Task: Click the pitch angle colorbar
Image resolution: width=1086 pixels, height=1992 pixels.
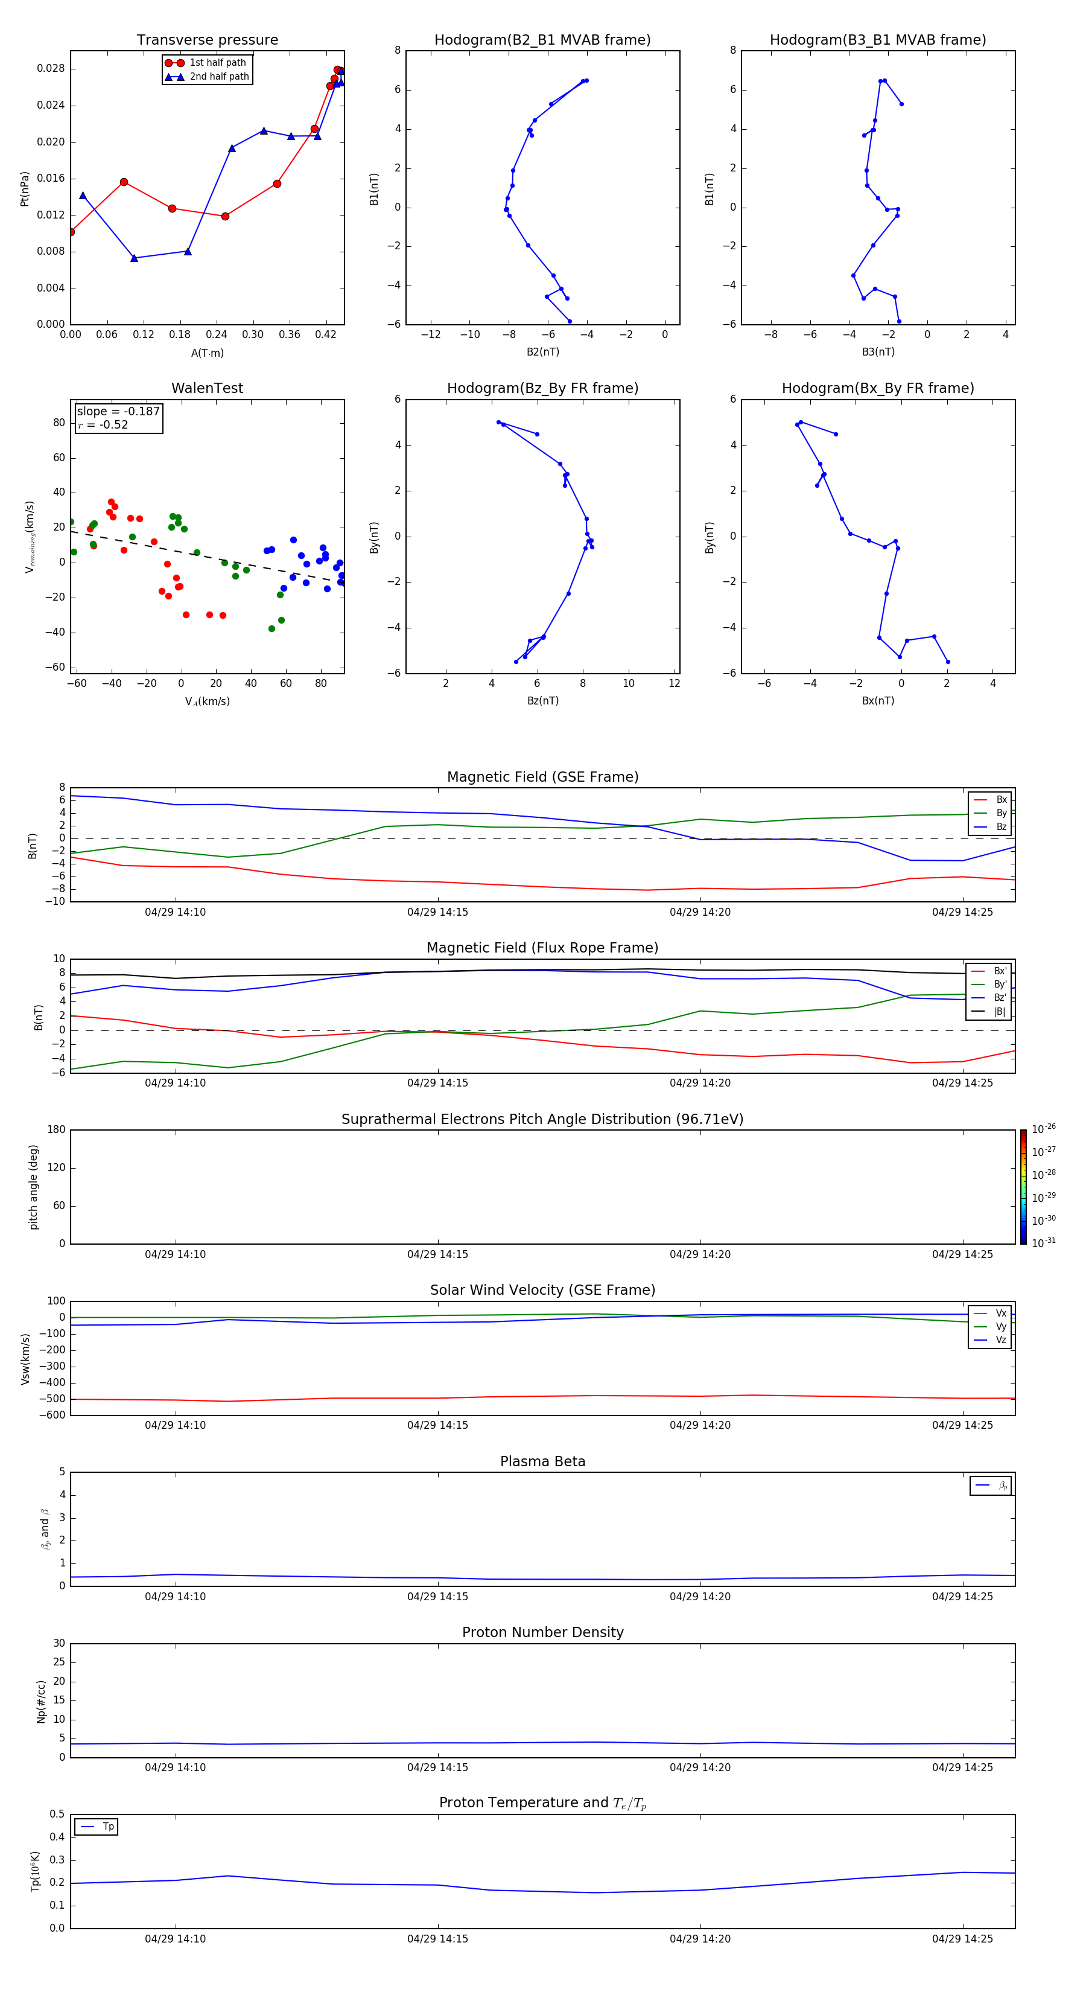Action: tap(1023, 1187)
